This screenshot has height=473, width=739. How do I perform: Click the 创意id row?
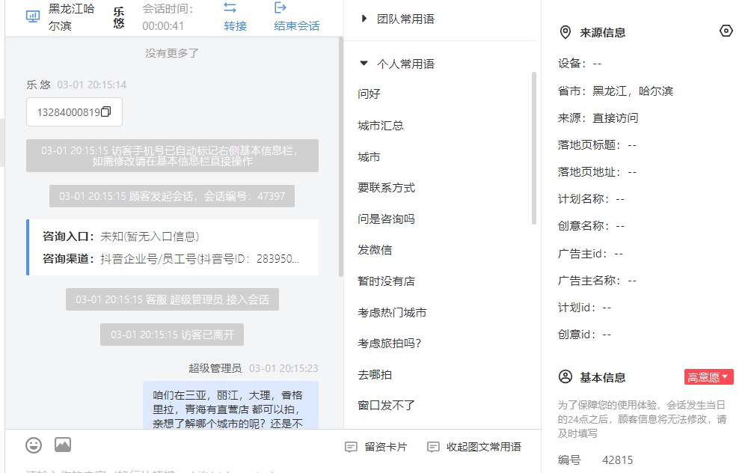[x=584, y=335]
